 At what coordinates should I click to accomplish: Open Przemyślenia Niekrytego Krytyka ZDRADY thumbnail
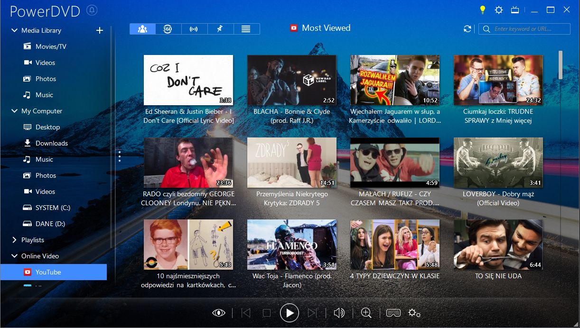point(292,163)
